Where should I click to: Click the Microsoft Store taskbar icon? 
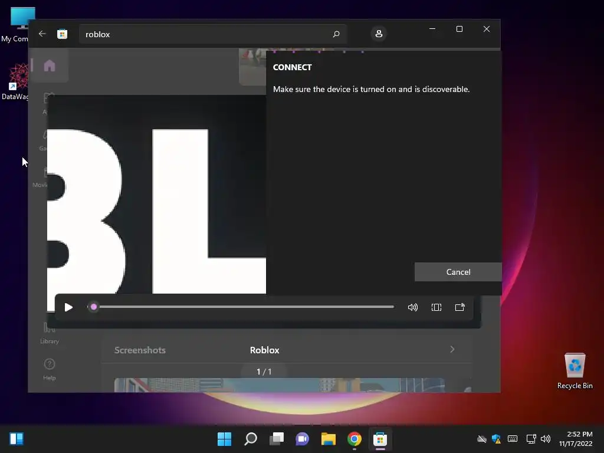[x=380, y=439]
